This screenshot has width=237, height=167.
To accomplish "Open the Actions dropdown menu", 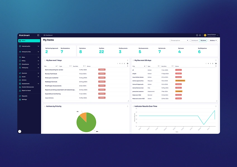I will pyautogui.click(x=213, y=40).
